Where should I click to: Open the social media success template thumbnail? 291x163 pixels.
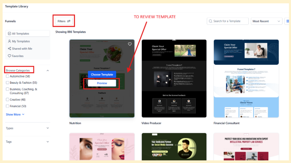[174, 147]
